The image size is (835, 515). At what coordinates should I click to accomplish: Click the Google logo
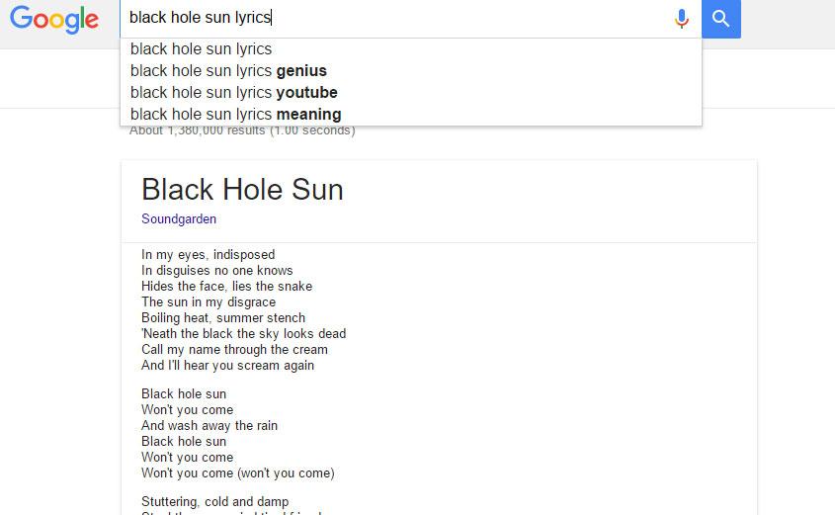click(x=53, y=20)
